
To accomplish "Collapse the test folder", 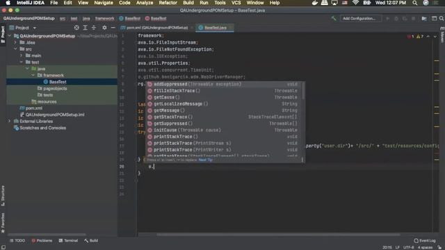I will coord(22,62).
